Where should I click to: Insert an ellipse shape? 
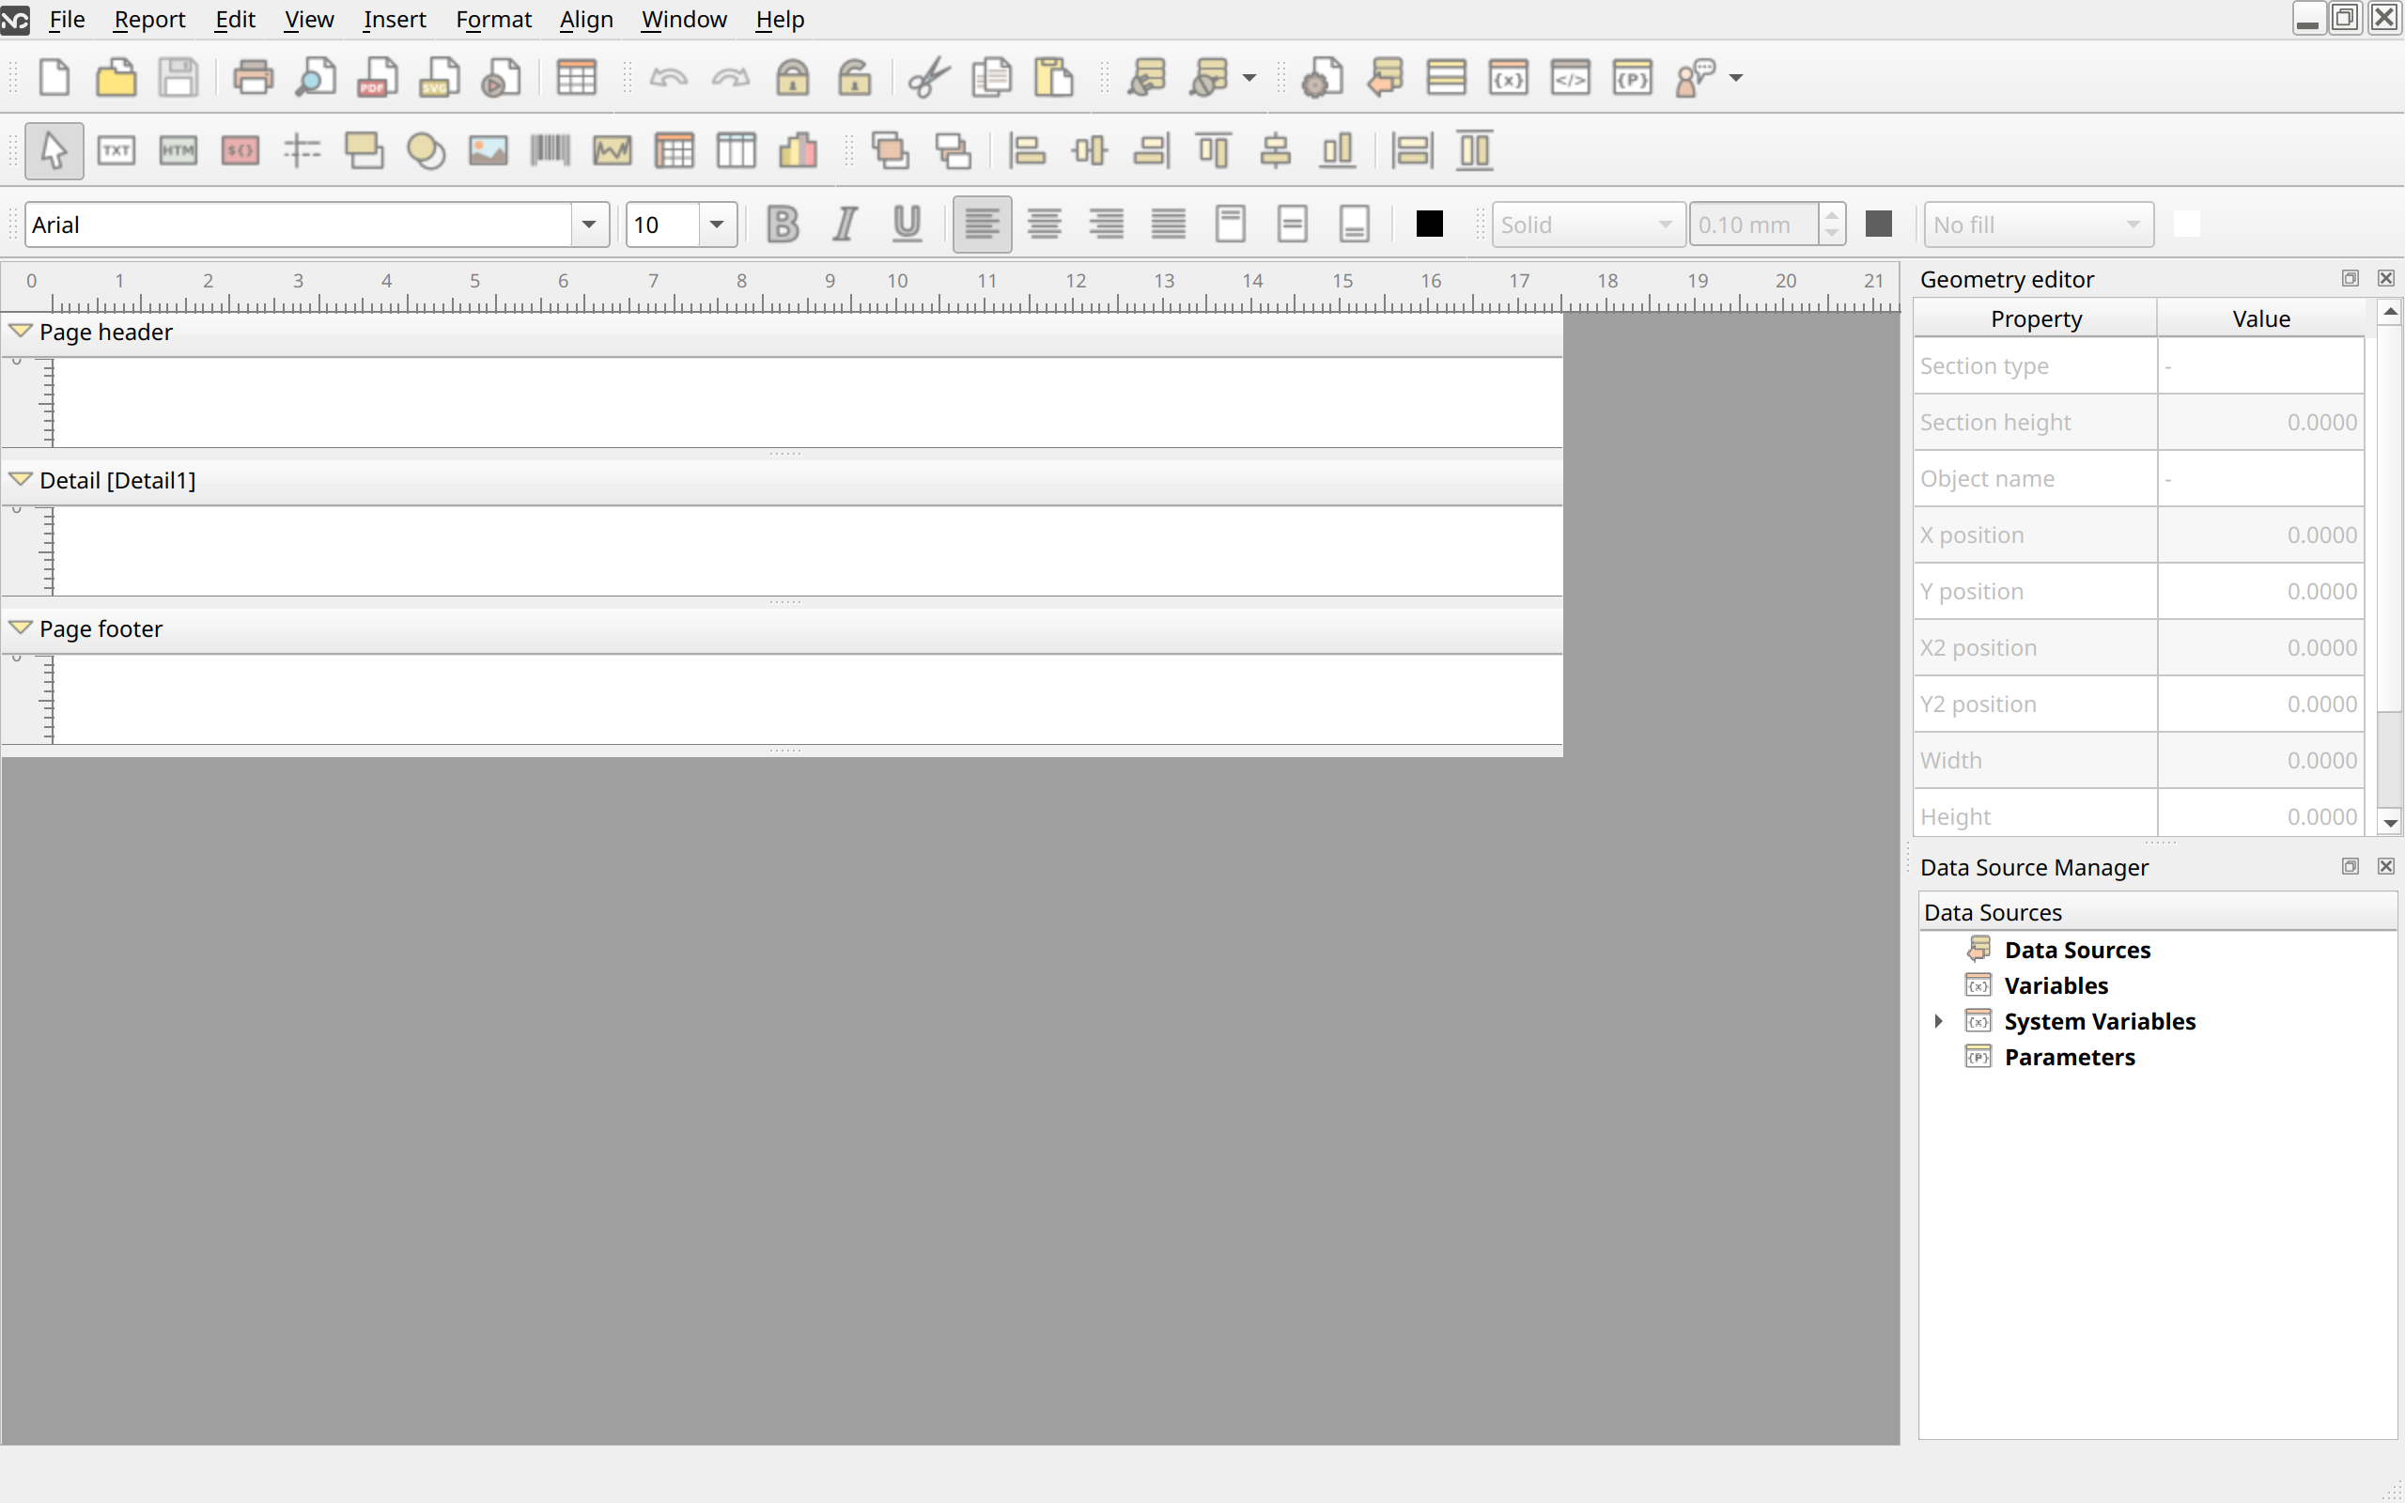pos(427,150)
